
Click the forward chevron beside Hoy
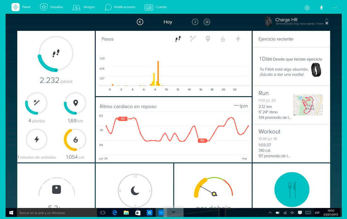pos(195,22)
